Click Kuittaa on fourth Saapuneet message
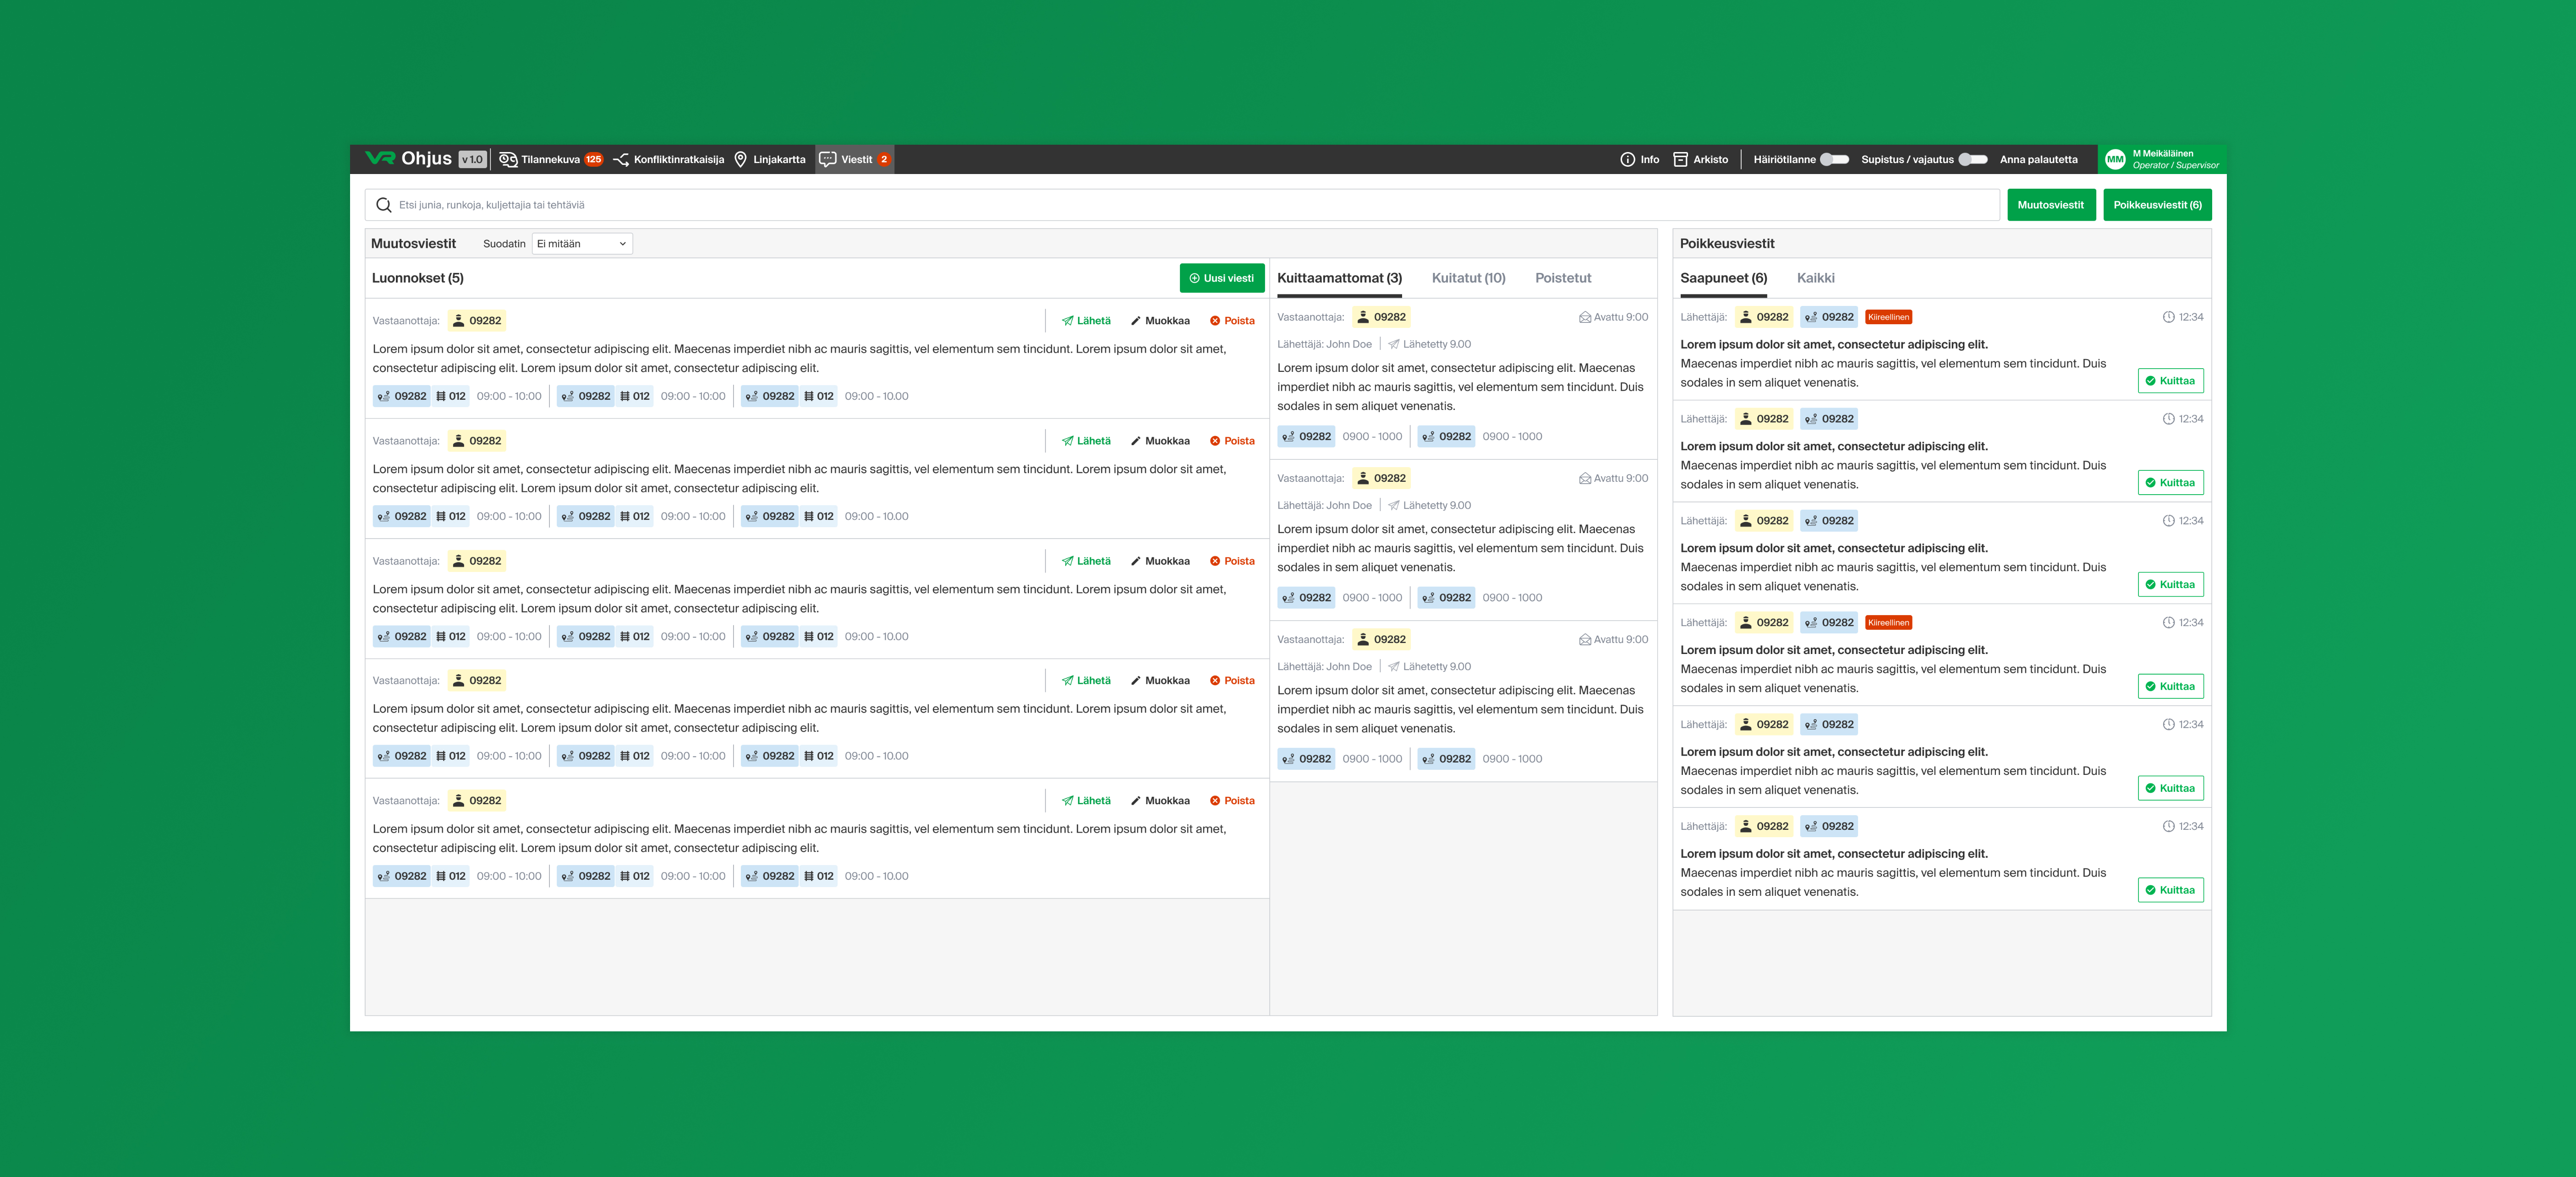 2170,687
